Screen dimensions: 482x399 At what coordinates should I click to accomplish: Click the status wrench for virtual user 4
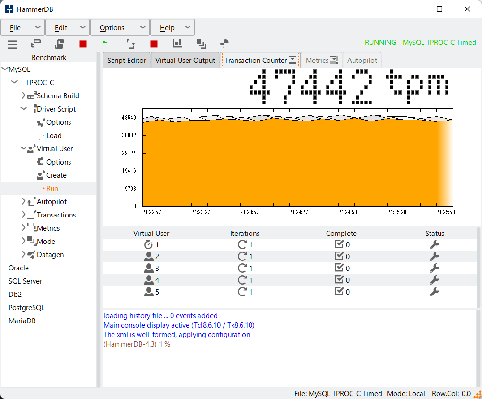435,280
